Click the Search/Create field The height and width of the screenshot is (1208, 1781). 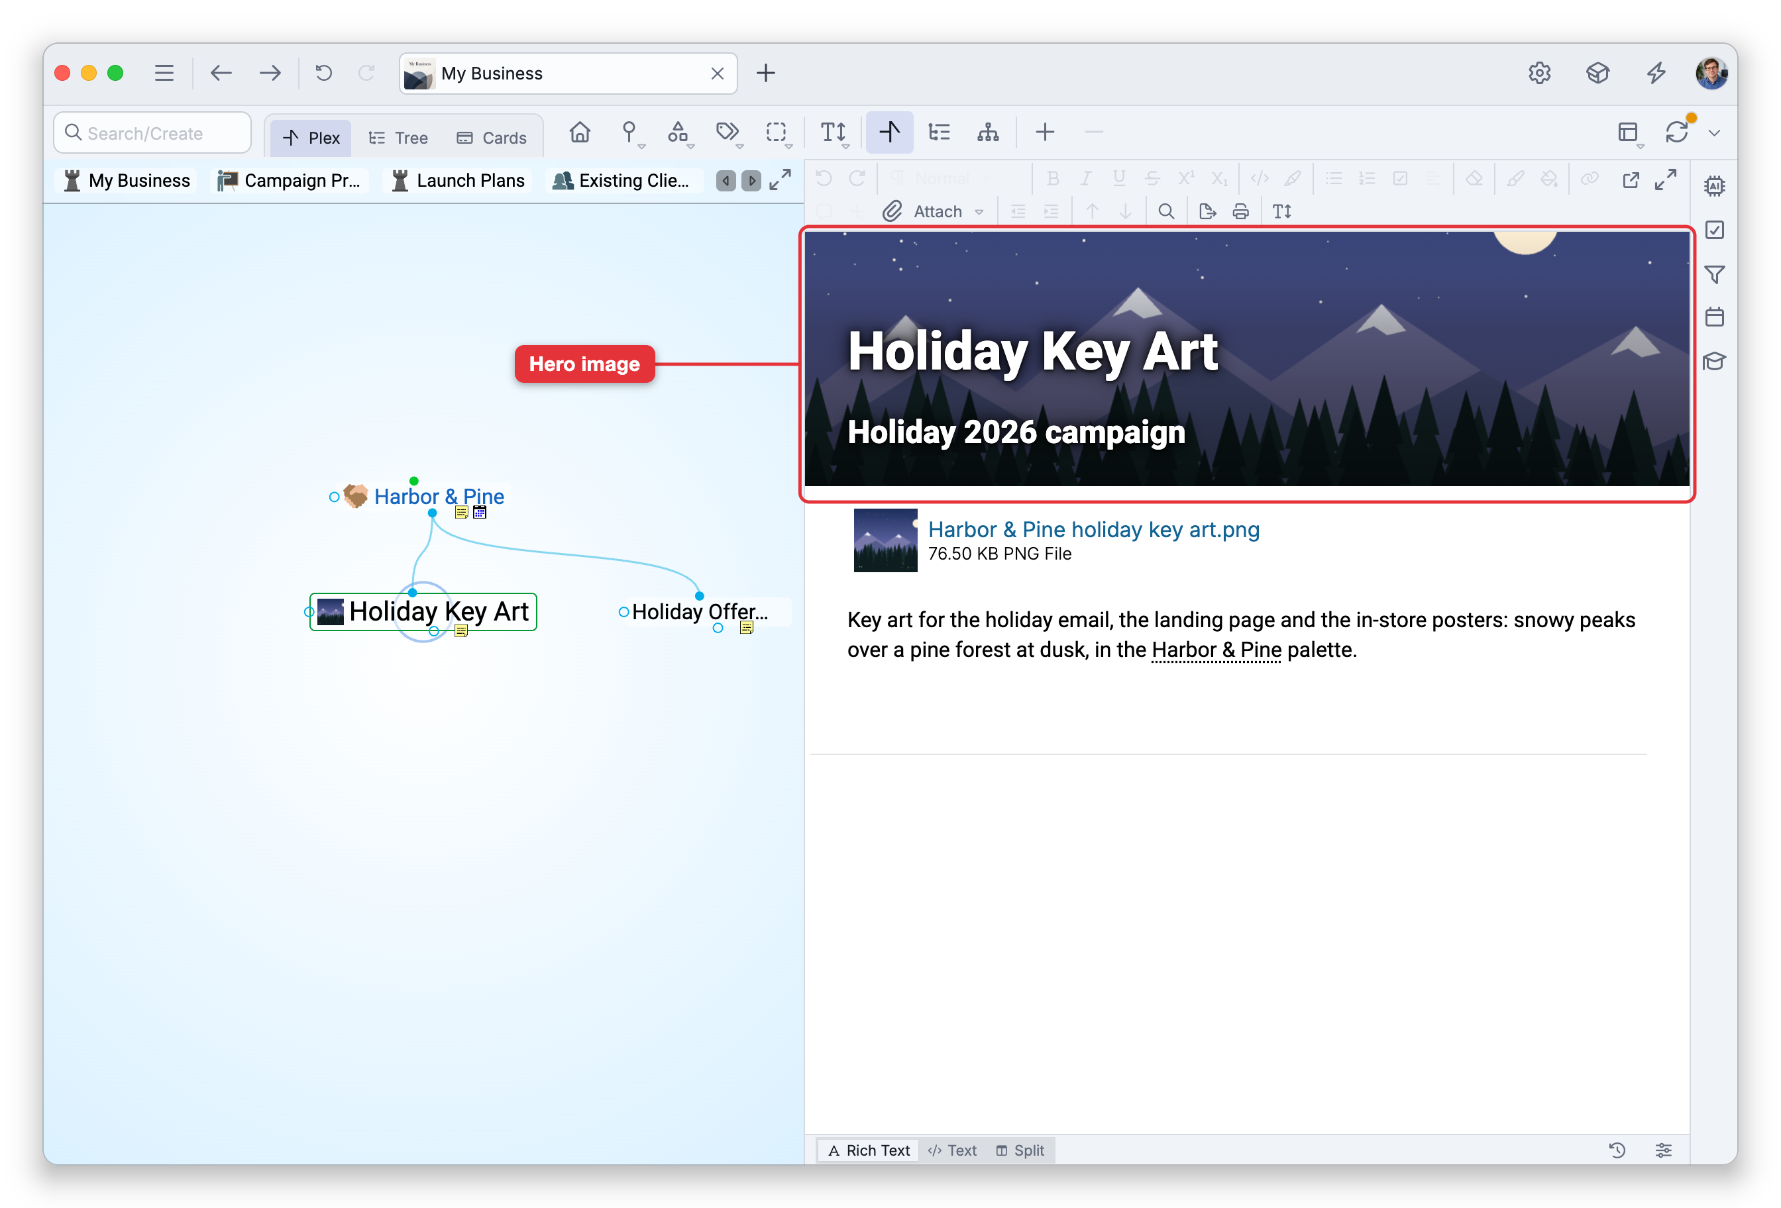point(152,133)
